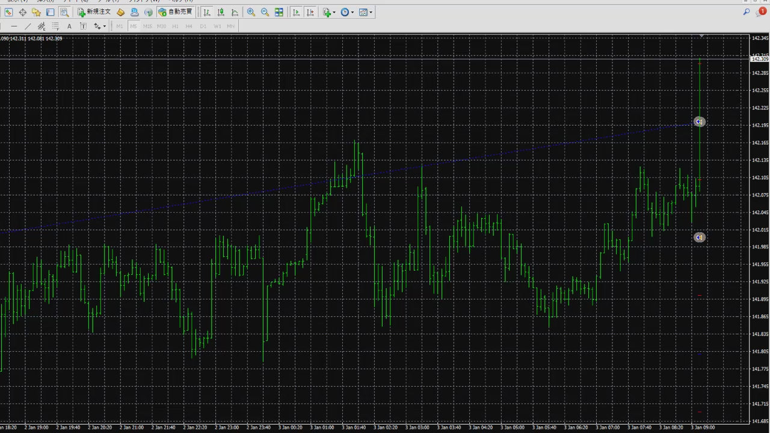Switch chart to bar chart mode
Image resolution: width=770 pixels, height=433 pixels.
pos(207,12)
